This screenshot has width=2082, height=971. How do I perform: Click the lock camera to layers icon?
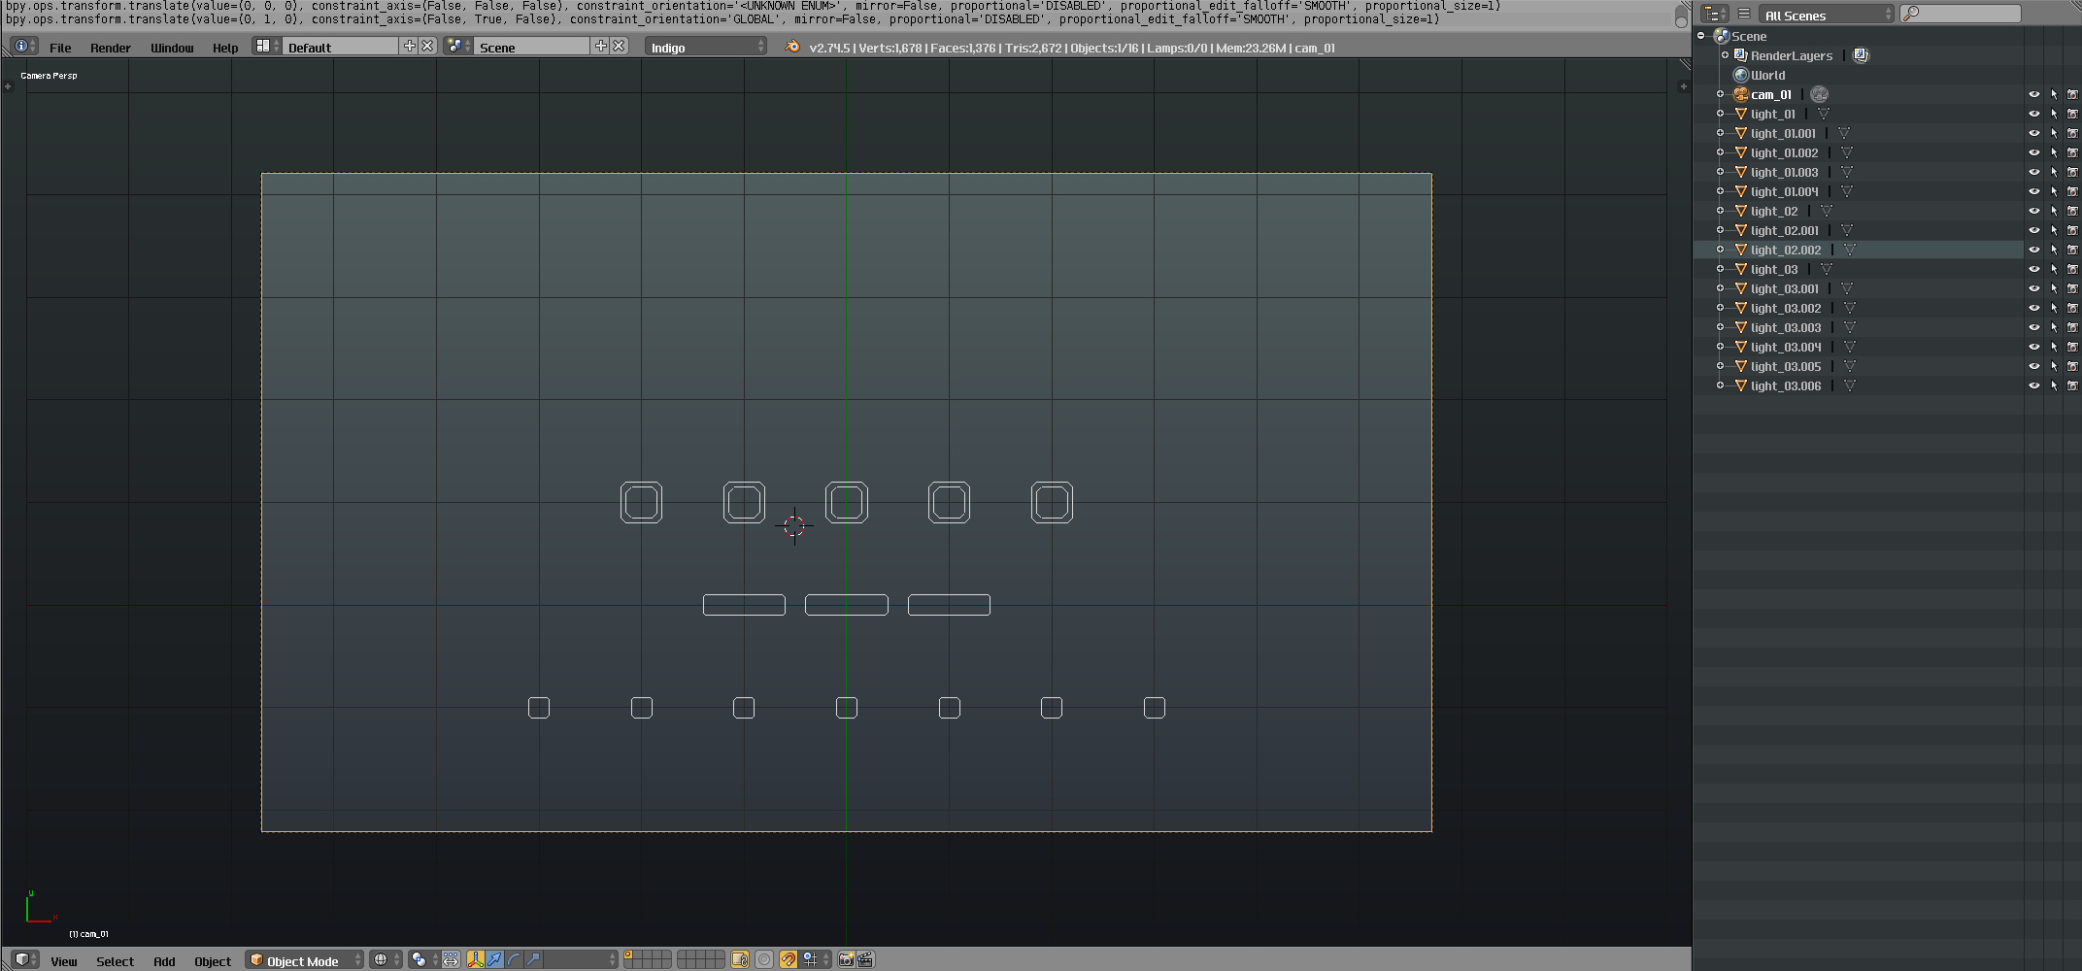click(740, 960)
